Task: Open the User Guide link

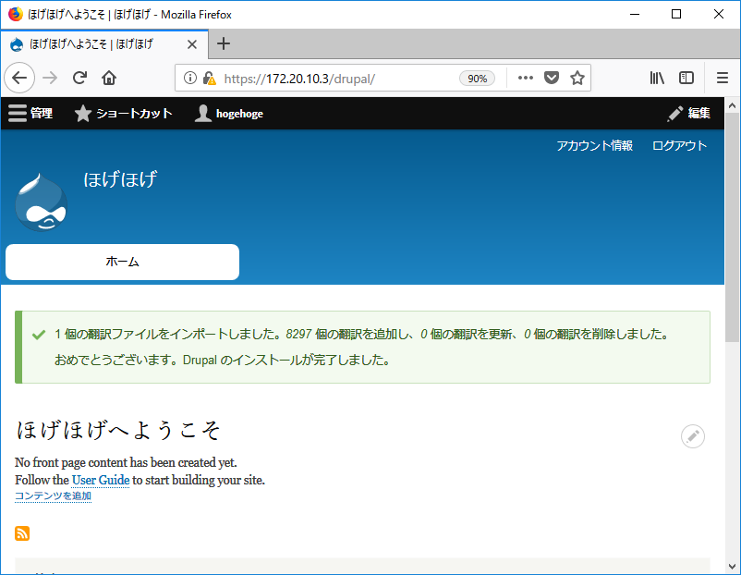Action: (x=101, y=480)
